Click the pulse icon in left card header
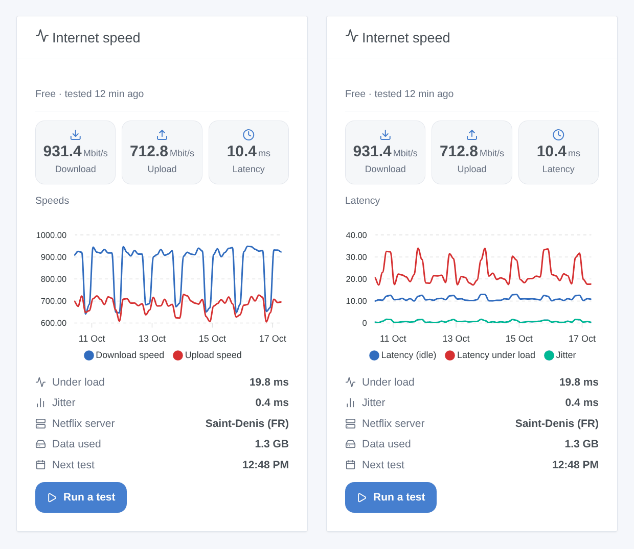634x549 pixels. click(x=42, y=36)
